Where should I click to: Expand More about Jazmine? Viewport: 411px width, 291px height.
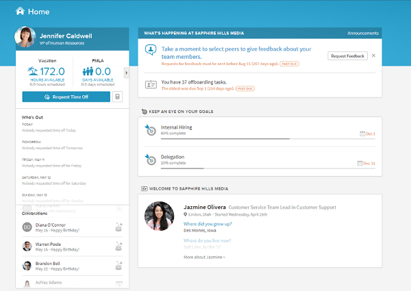point(204,257)
